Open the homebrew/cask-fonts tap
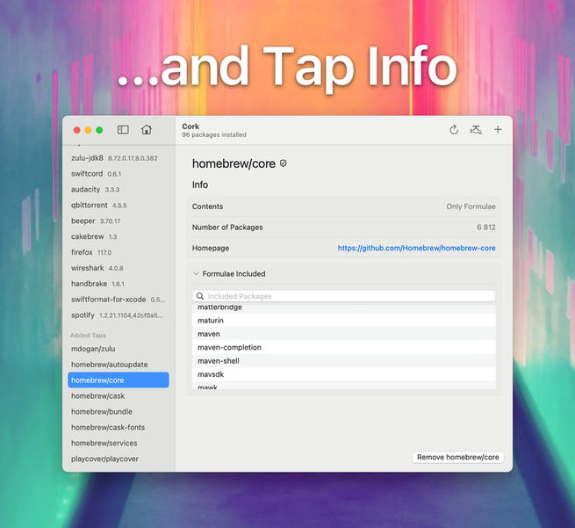Screen dimensions: 575x528 coord(119,428)
